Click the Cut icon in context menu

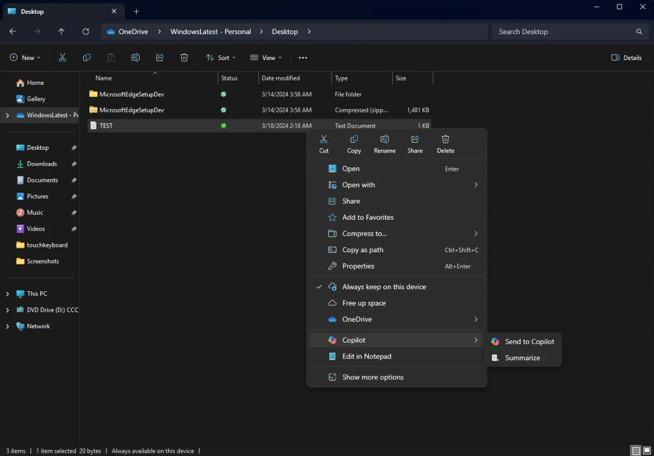[323, 140]
